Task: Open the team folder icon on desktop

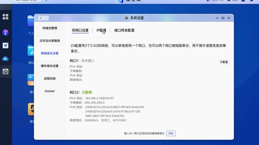Action: click(31, 50)
